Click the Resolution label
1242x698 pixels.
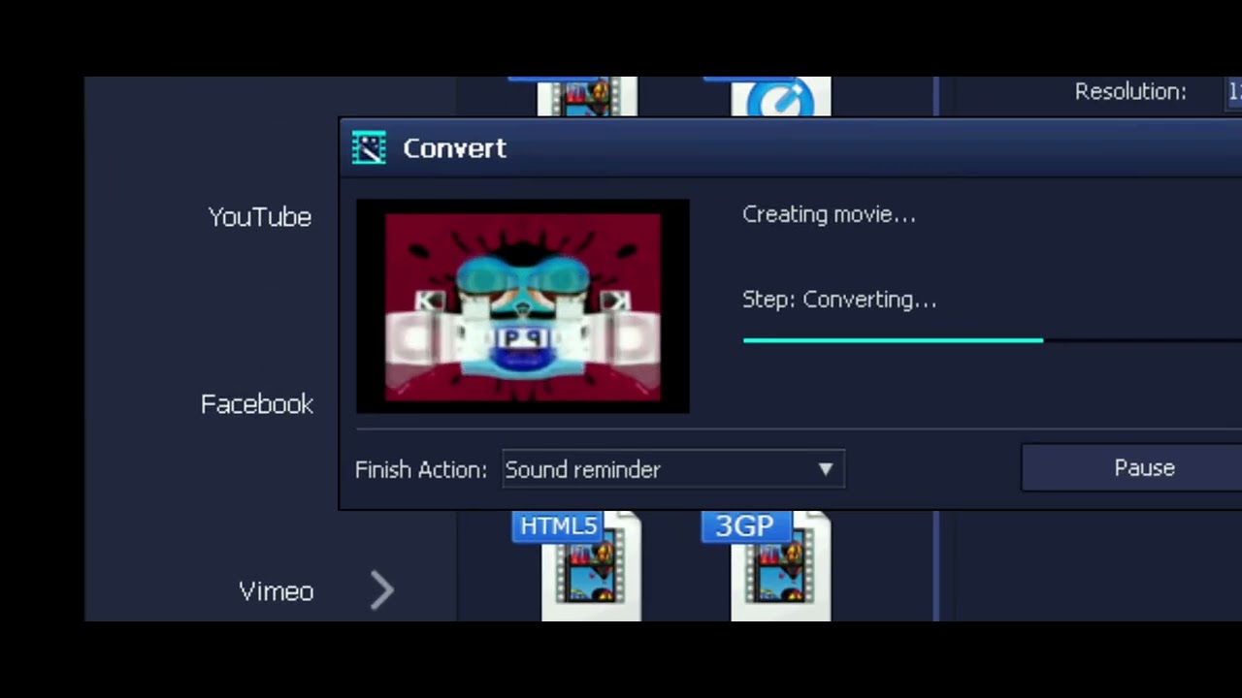pyautogui.click(x=1130, y=92)
